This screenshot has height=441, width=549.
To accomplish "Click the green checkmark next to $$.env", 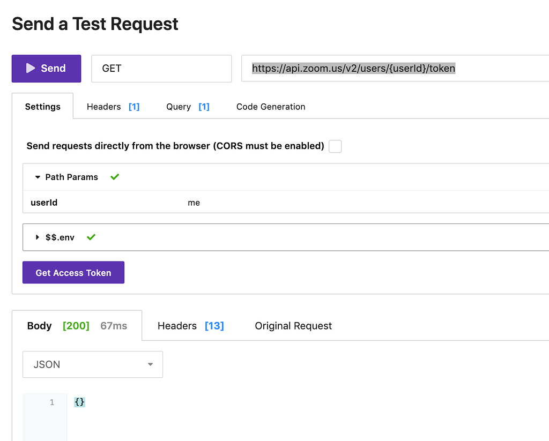I will (90, 237).
